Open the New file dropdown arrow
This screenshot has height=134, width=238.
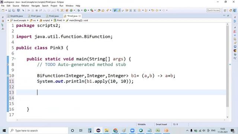[6, 10]
